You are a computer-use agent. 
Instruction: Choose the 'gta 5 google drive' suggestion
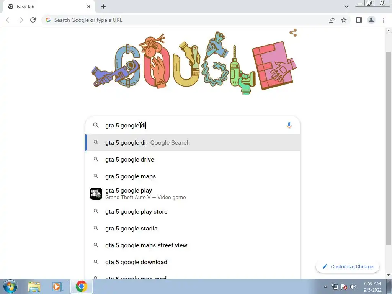click(193, 160)
